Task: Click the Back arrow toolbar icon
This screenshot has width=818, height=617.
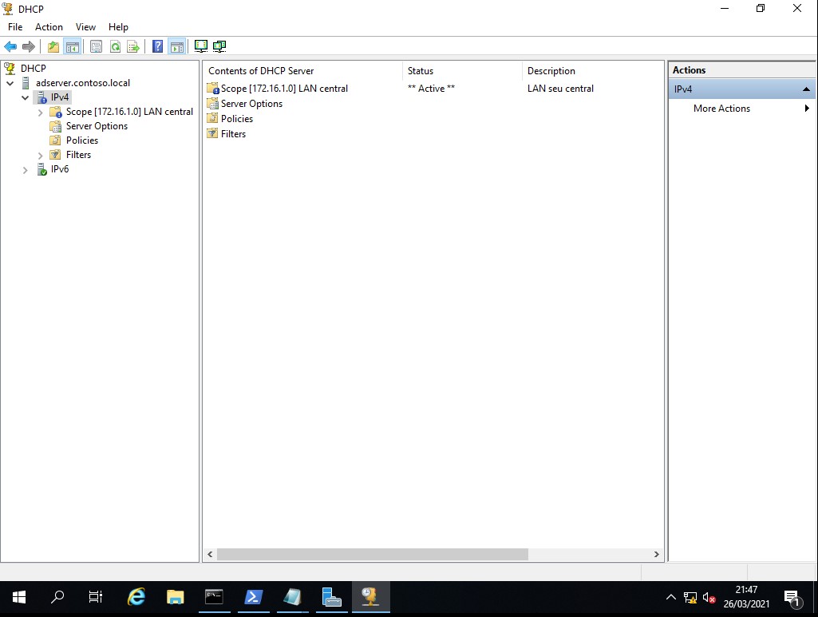Action: [x=10, y=47]
